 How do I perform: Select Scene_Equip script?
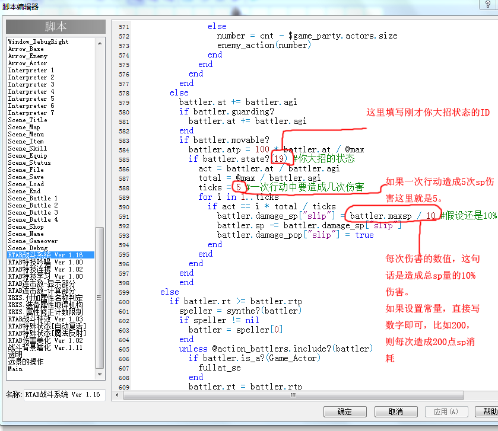[x=27, y=155]
